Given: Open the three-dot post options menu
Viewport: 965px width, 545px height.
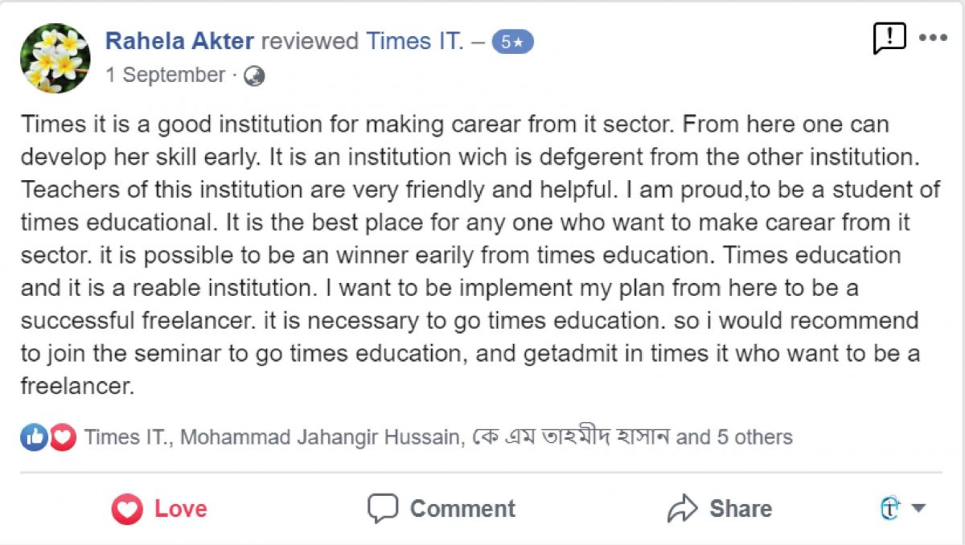Looking at the screenshot, I should [x=933, y=38].
